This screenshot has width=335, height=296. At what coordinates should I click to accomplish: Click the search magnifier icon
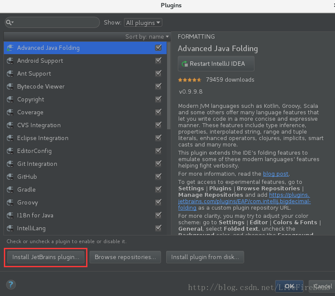click(9, 22)
